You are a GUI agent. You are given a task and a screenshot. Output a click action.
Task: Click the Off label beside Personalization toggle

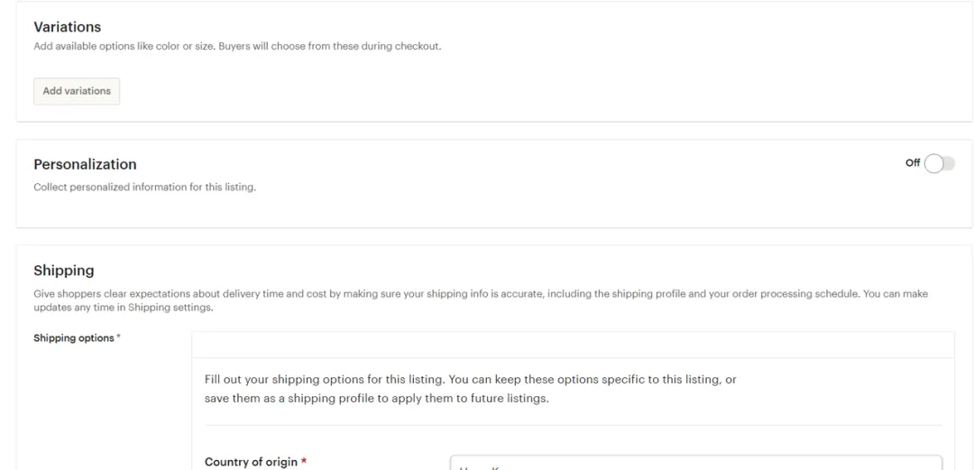coord(913,163)
